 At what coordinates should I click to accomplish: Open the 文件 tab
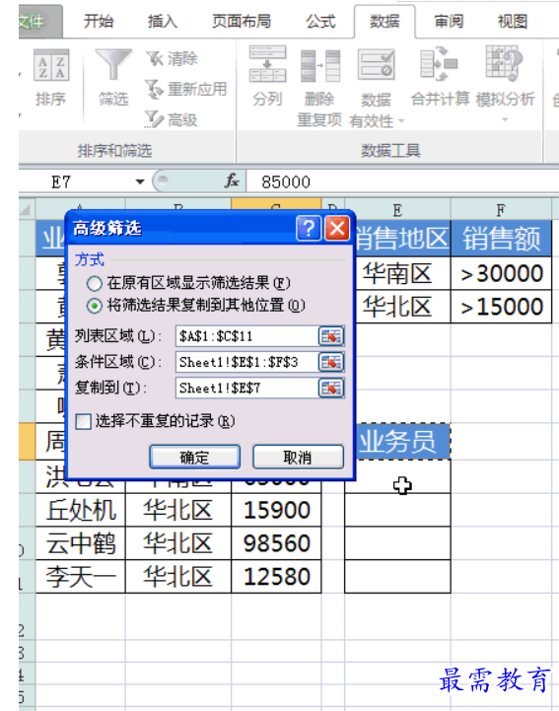[x=38, y=22]
